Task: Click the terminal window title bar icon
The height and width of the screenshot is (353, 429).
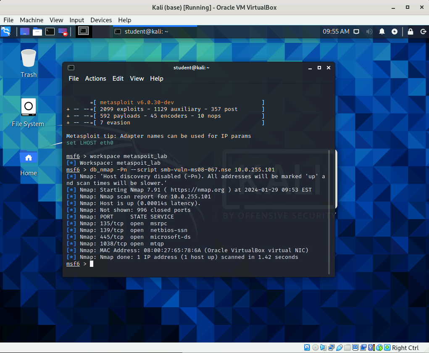Action: [71, 68]
